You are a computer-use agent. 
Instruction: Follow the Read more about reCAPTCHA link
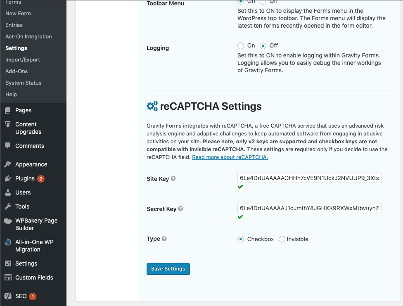tap(230, 157)
